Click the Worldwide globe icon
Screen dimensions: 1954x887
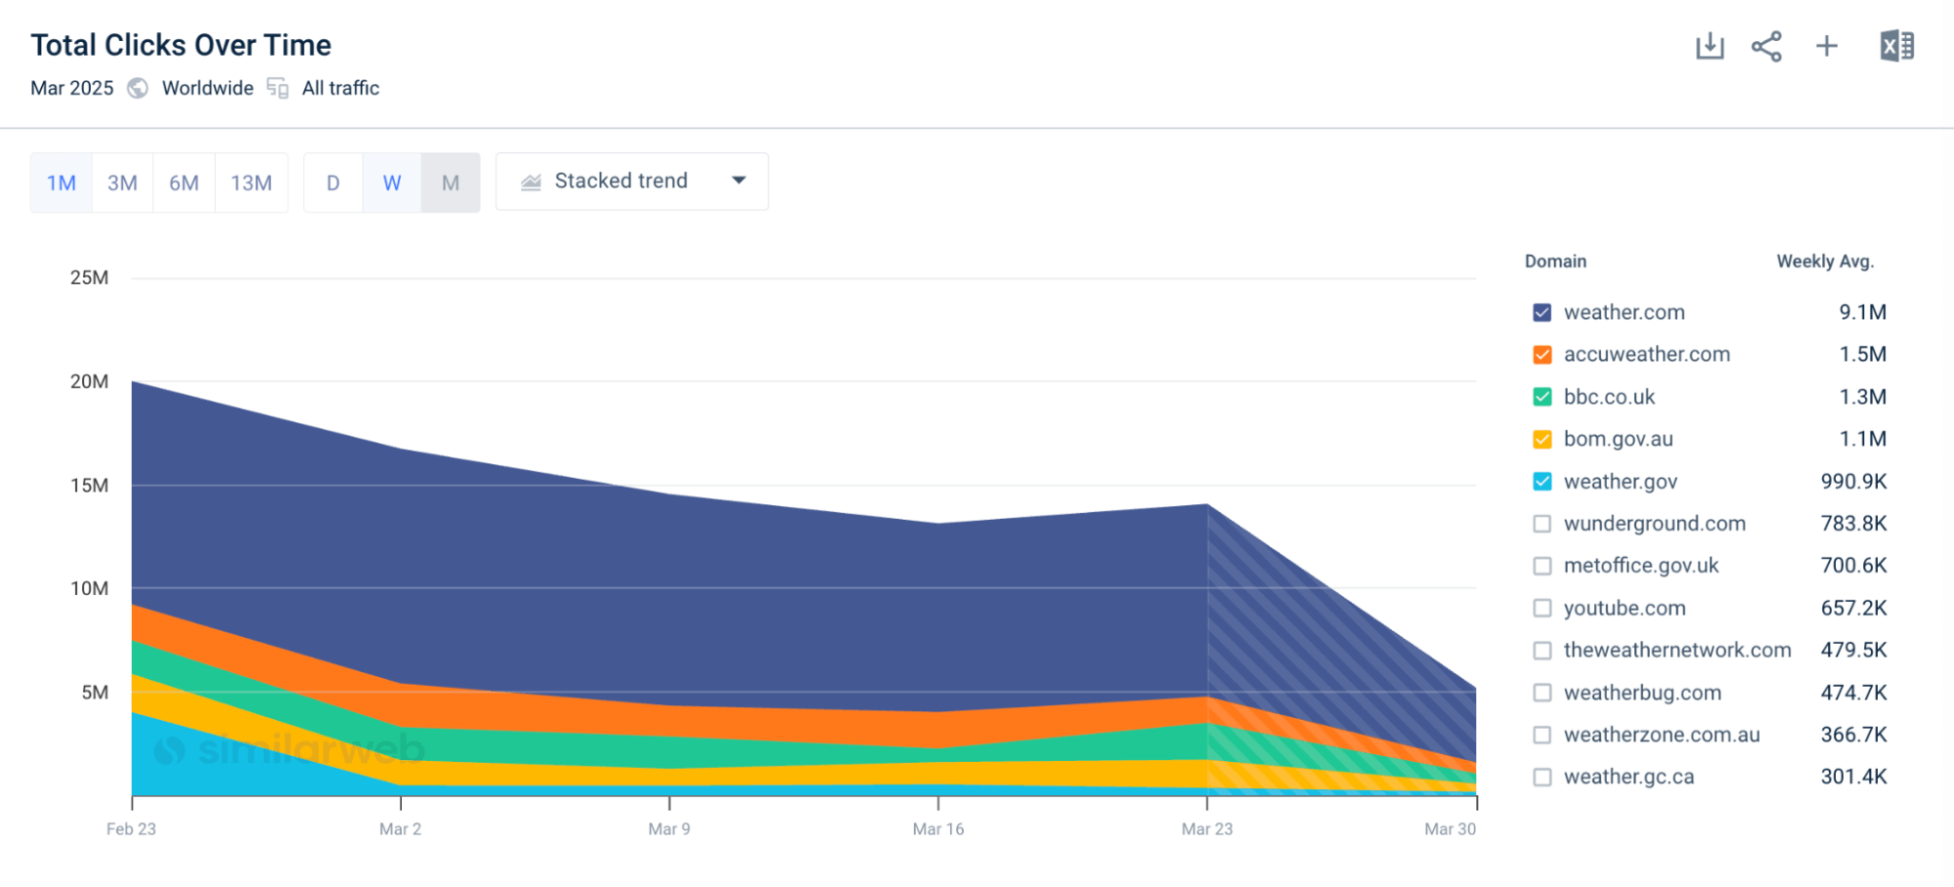[x=137, y=88]
